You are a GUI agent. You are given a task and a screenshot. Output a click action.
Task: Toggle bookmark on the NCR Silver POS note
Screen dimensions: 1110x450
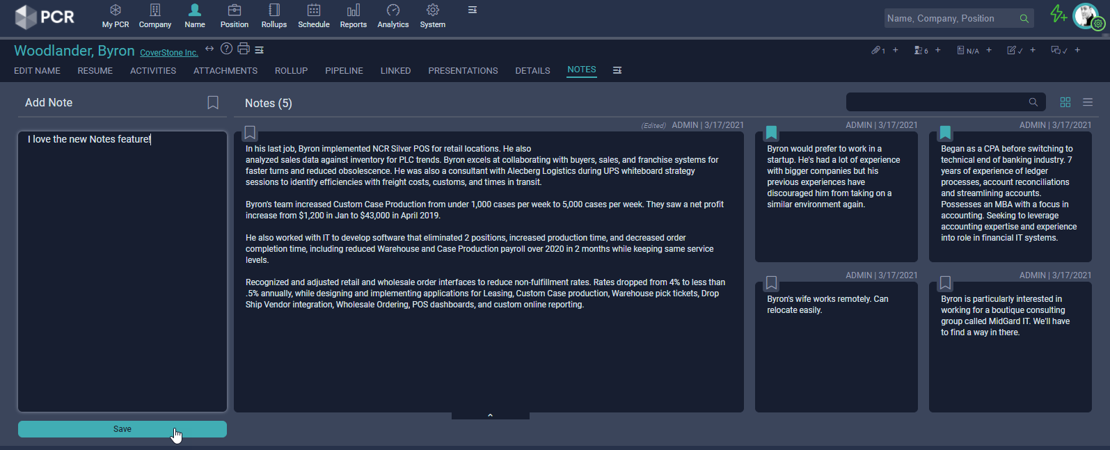250,133
